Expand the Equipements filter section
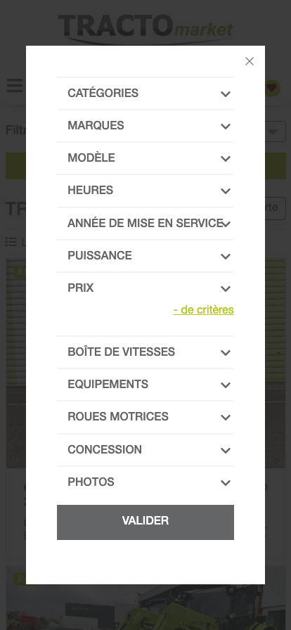This screenshot has width=291, height=630. tap(145, 385)
